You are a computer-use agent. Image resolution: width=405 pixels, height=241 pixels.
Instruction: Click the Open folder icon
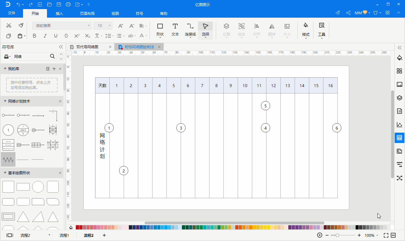click(x=49, y=5)
